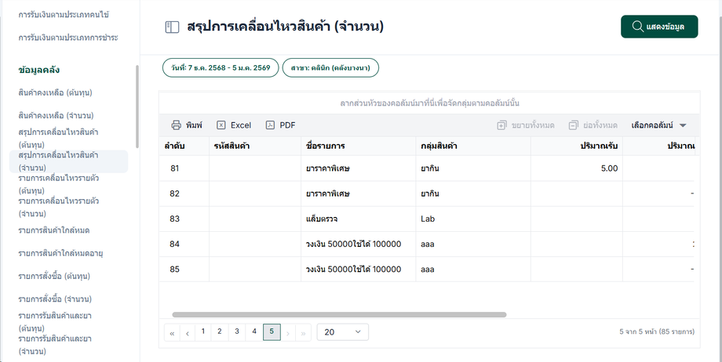Go to page 2
This screenshot has width=722, height=362.
click(220, 331)
